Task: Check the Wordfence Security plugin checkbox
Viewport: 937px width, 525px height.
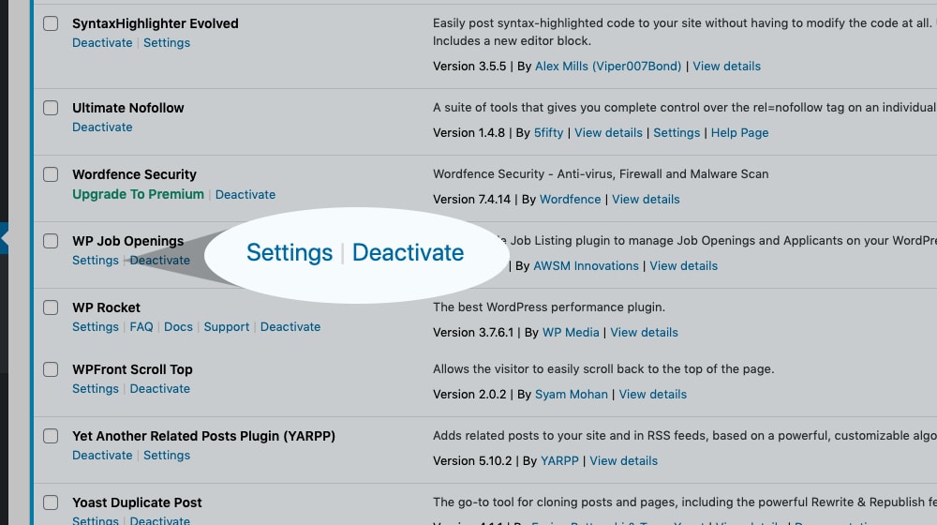Action: [x=51, y=174]
